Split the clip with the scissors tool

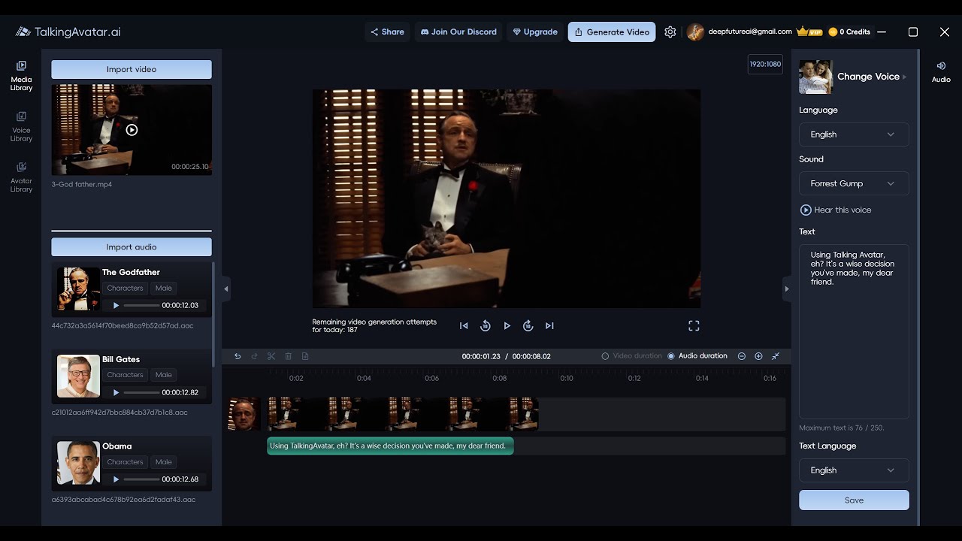[271, 355]
